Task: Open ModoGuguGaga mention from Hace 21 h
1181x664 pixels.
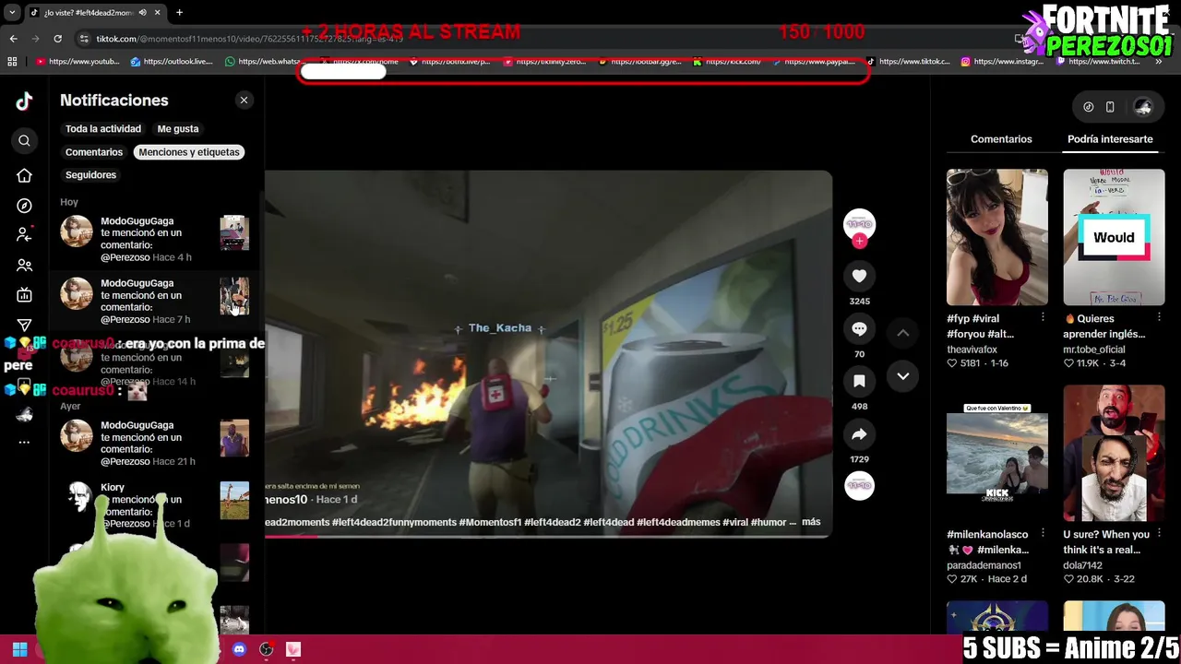Action: click(x=155, y=443)
